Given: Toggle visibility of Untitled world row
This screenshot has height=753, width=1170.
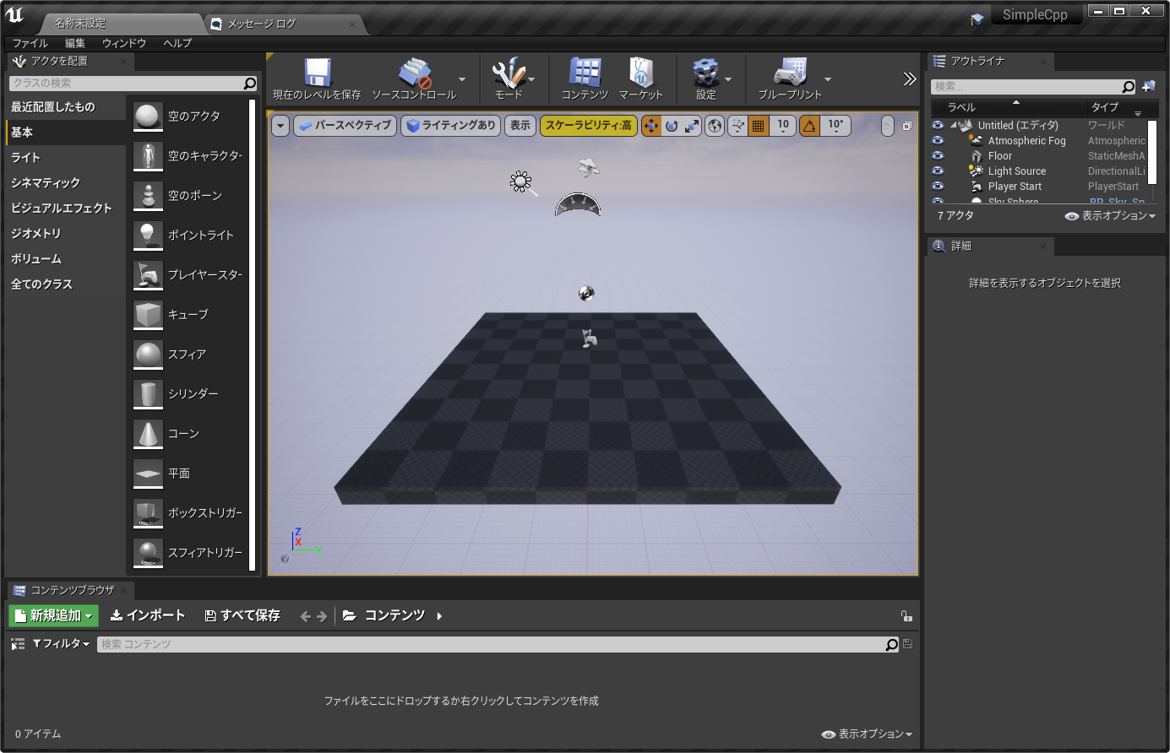Looking at the screenshot, I should [x=938, y=126].
